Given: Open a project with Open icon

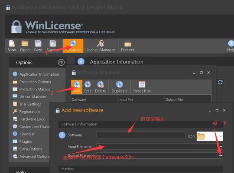Looking at the screenshot, I should (x=25, y=46).
